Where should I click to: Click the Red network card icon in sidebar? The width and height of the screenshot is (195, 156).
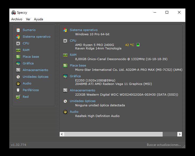point(18,97)
